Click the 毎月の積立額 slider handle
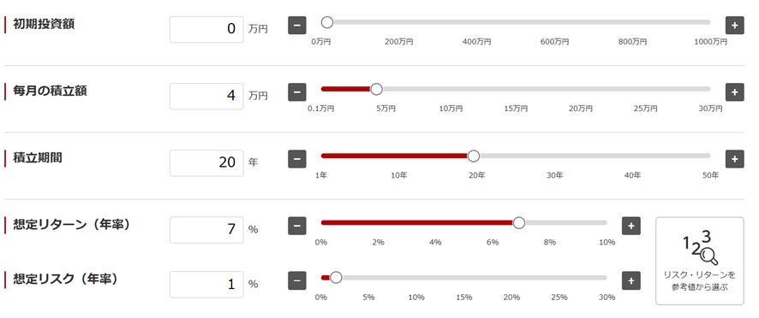 point(376,89)
